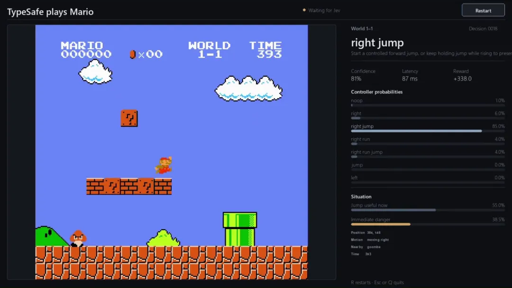Click the '1.0%' value for noop

500,100
